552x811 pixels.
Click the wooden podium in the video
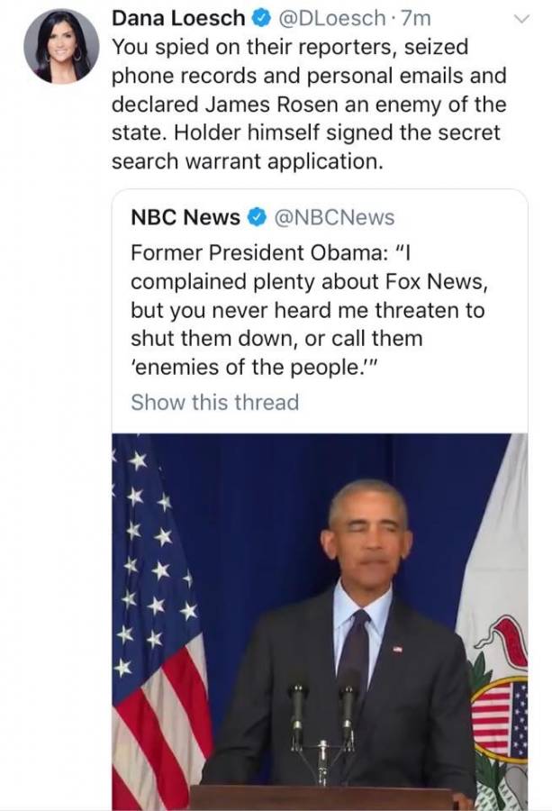tap(323, 797)
